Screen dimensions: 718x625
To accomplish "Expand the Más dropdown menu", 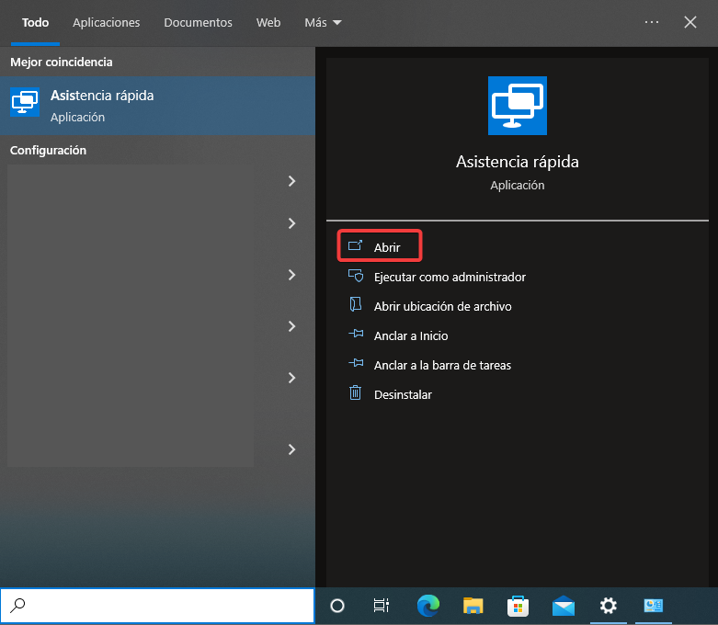I will point(323,22).
